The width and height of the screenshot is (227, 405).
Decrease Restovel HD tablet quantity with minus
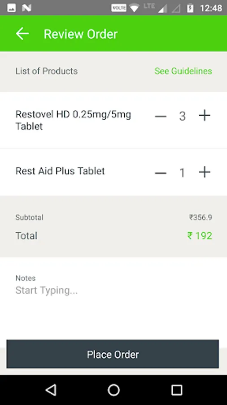pos(161,116)
